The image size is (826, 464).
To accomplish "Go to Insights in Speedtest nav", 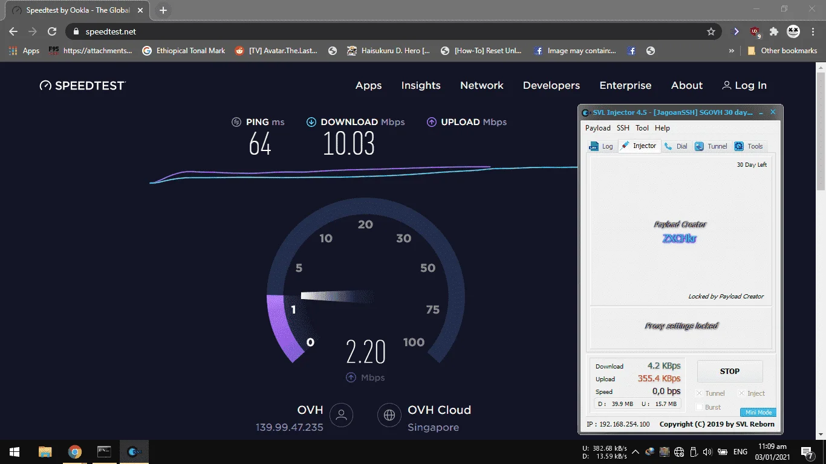I will pyautogui.click(x=421, y=86).
